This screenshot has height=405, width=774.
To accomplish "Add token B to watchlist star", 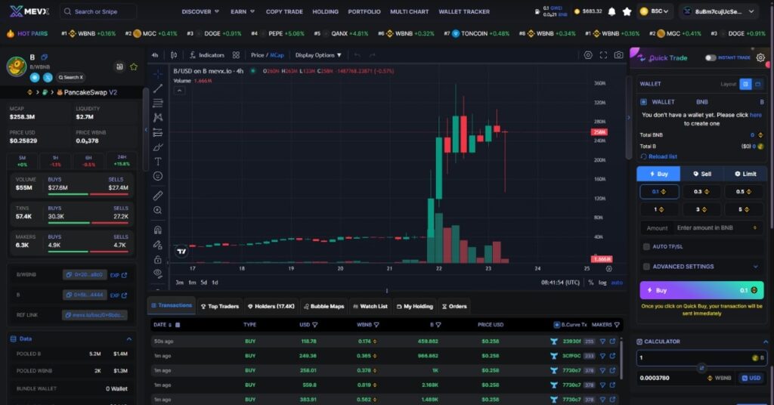I will click(x=134, y=66).
